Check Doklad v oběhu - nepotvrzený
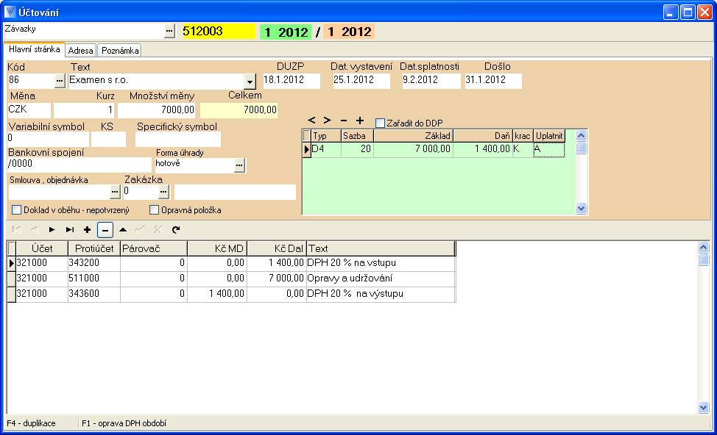 (16, 210)
